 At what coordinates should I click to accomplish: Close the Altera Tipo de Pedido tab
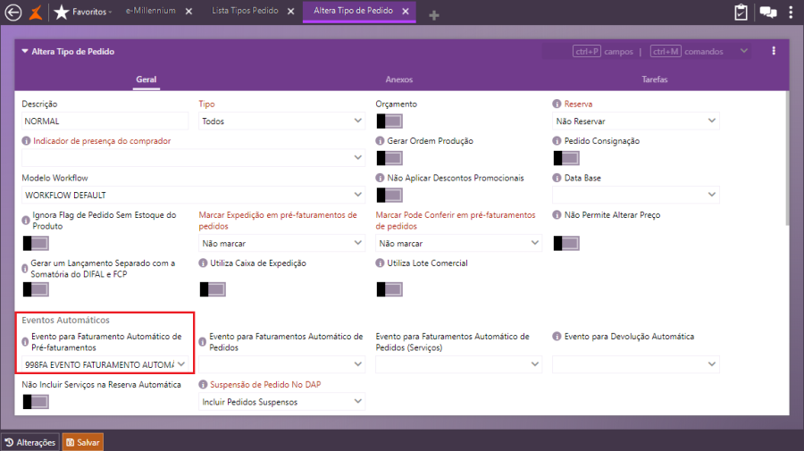pyautogui.click(x=406, y=11)
